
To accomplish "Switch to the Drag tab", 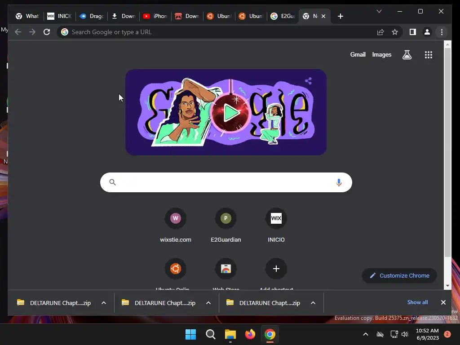I will [91, 16].
